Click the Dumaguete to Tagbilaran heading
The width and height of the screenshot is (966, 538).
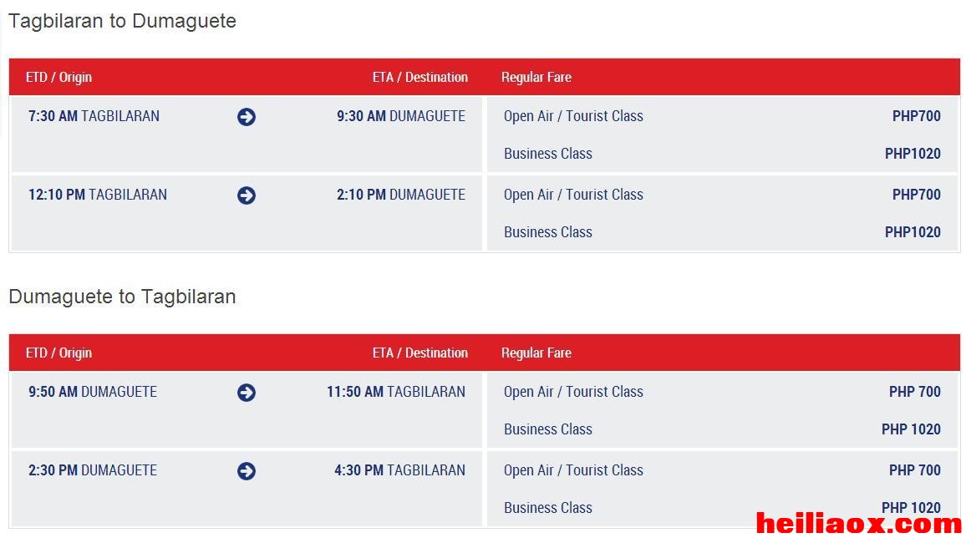pyautogui.click(x=122, y=297)
